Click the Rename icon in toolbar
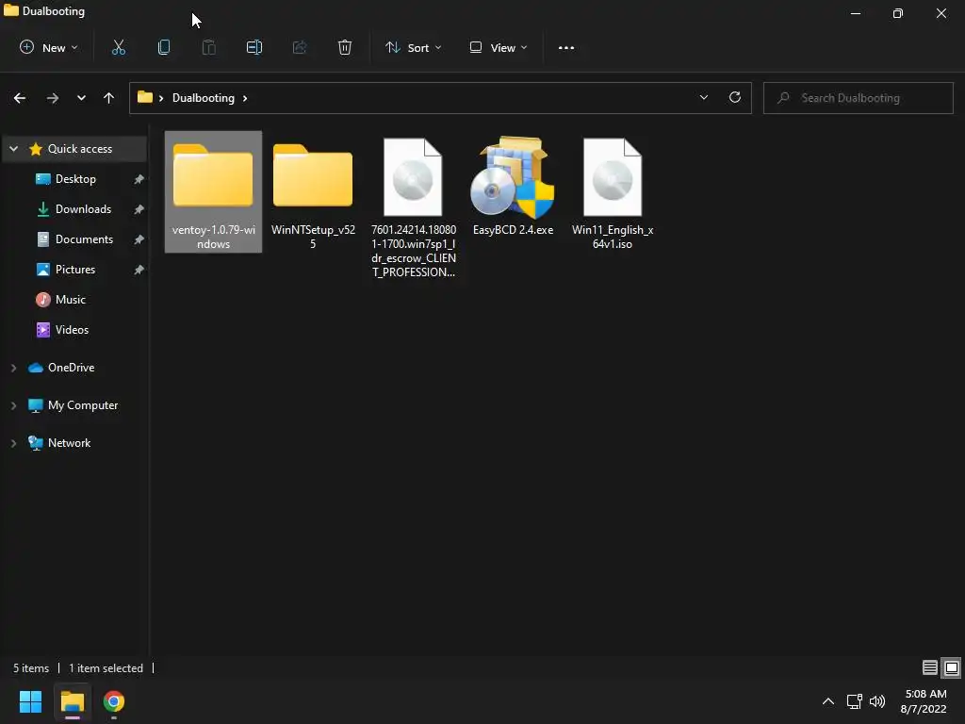This screenshot has width=965, height=724. (254, 47)
